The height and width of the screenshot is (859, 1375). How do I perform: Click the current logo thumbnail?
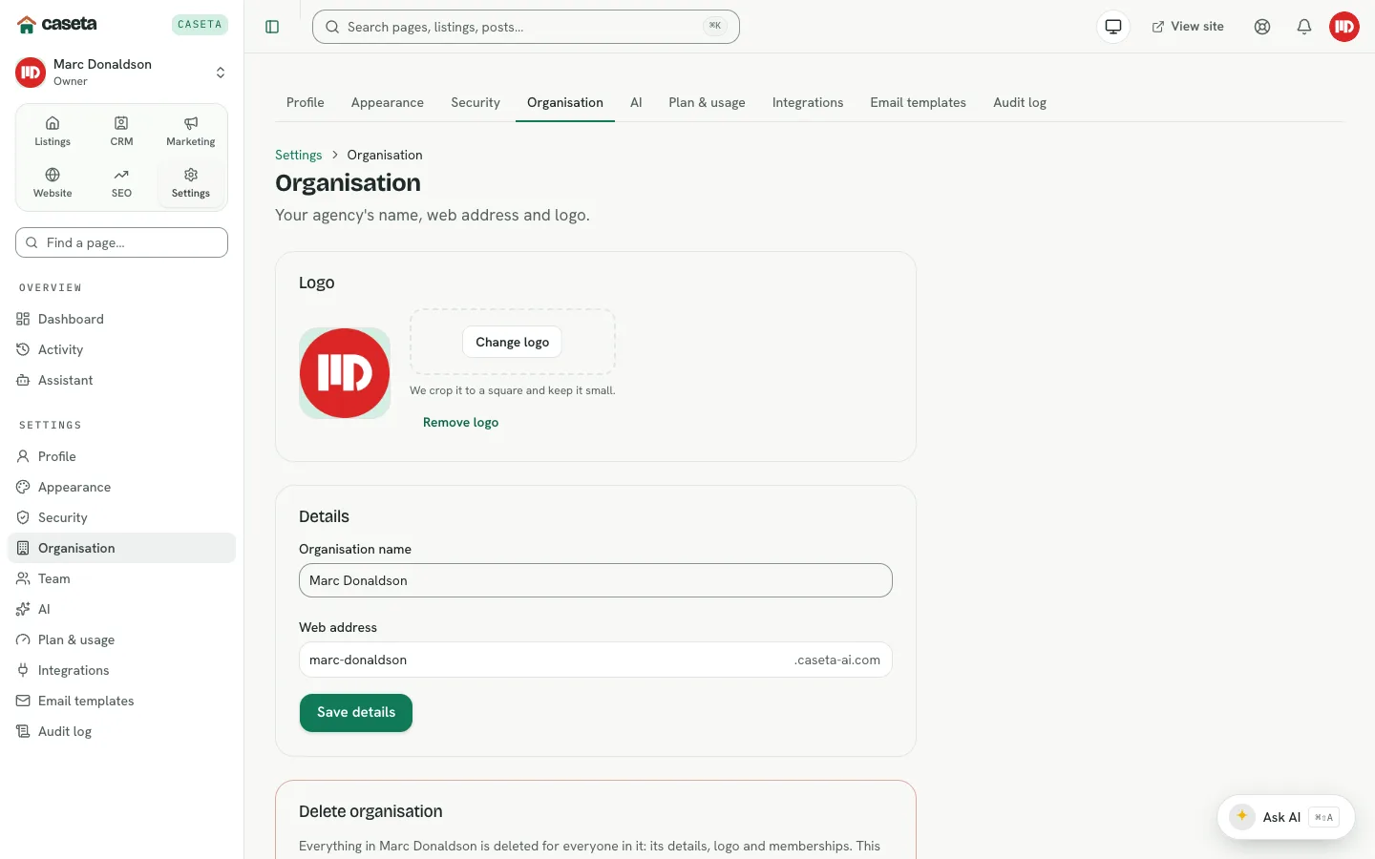pyautogui.click(x=345, y=373)
